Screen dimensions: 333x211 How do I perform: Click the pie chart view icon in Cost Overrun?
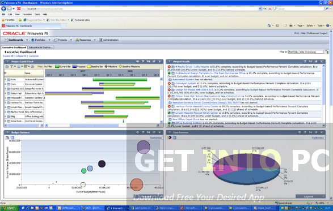pyautogui.click(x=170, y=137)
